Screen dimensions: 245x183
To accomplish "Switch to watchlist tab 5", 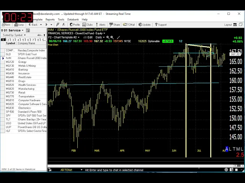I will pos(24,40).
